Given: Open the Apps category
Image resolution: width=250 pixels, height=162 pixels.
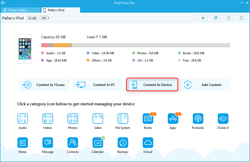Looking at the screenshot, I should [173, 119].
